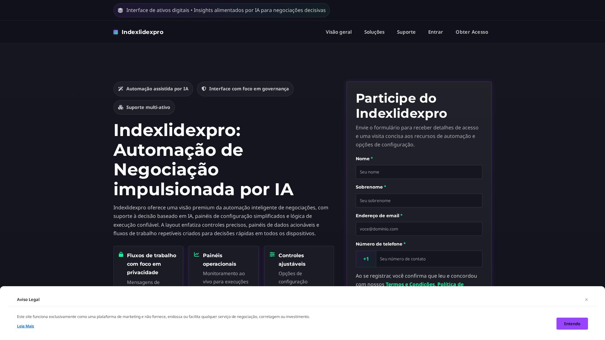Viewport: 605px width, 340px height.
Task: Open the Leia Mais link
Action: pyautogui.click(x=26, y=326)
